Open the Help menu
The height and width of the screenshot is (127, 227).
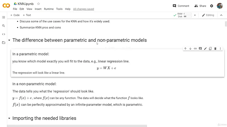67,9
